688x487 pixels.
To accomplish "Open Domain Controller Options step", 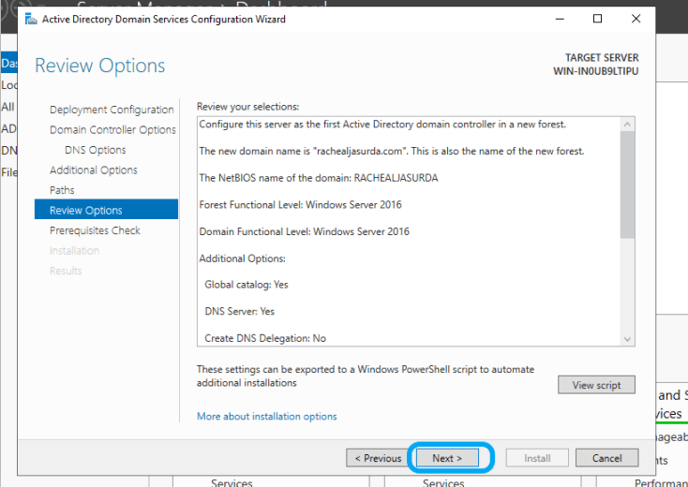I will [112, 130].
